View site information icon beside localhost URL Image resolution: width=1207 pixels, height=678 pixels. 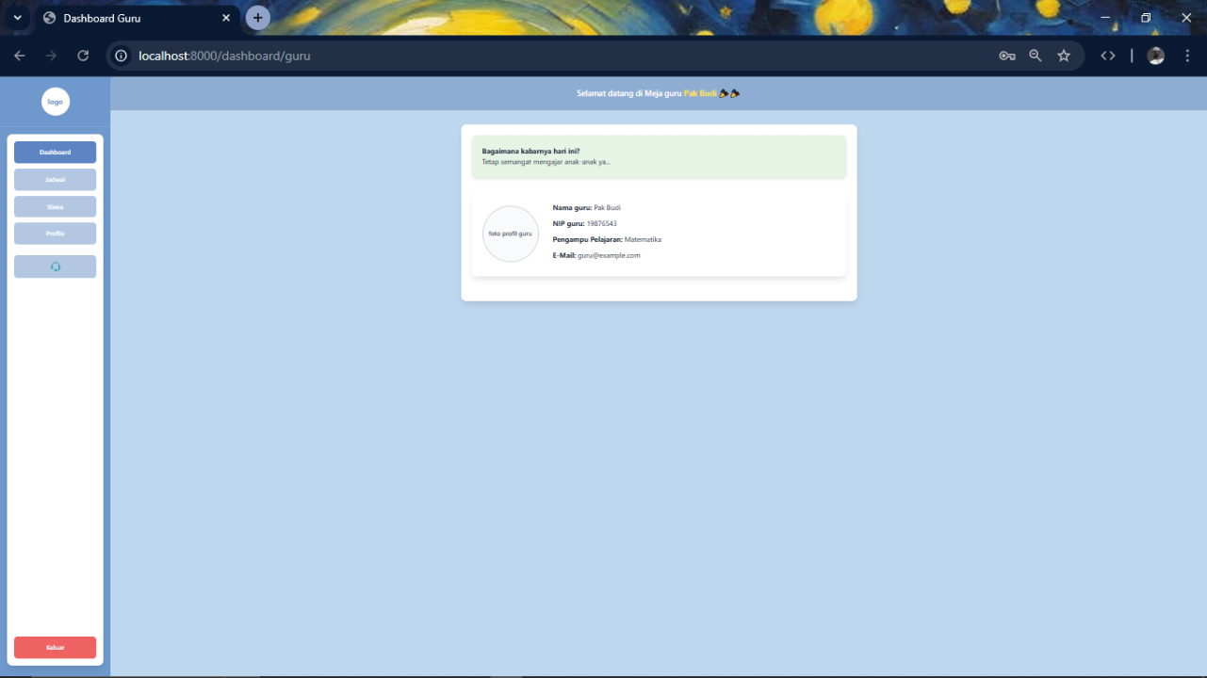(121, 56)
